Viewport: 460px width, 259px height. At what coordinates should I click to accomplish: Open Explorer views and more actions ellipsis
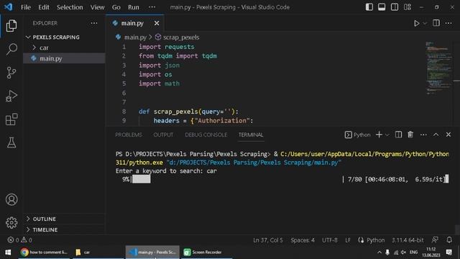pyautogui.click(x=94, y=23)
